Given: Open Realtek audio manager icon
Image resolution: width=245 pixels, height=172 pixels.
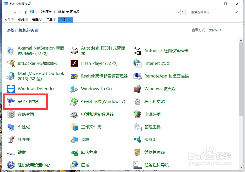Looking at the screenshot, I should pyautogui.click(x=74, y=76).
